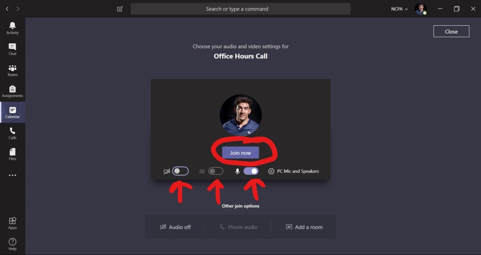This screenshot has width=481, height=255.
Task: Open the Activity bell icon
Action: tap(12, 28)
